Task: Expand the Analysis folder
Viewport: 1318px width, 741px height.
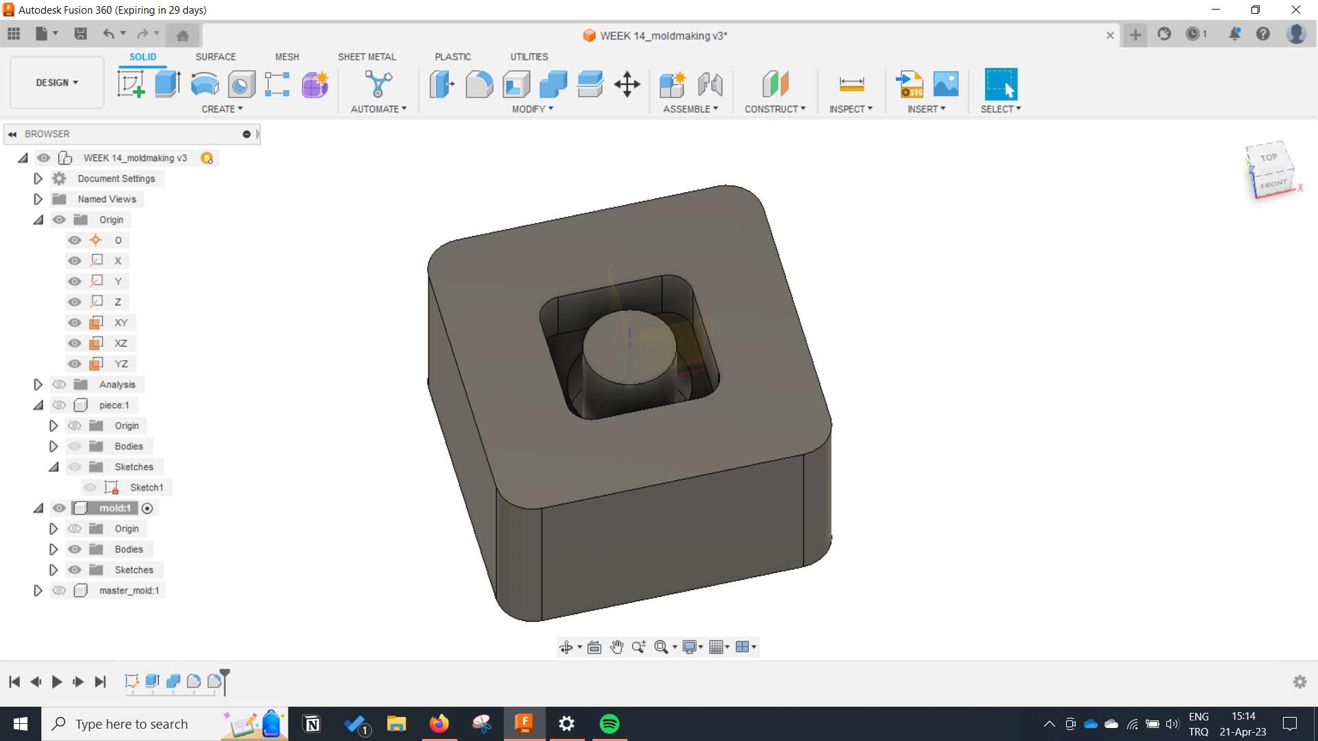Action: (38, 384)
